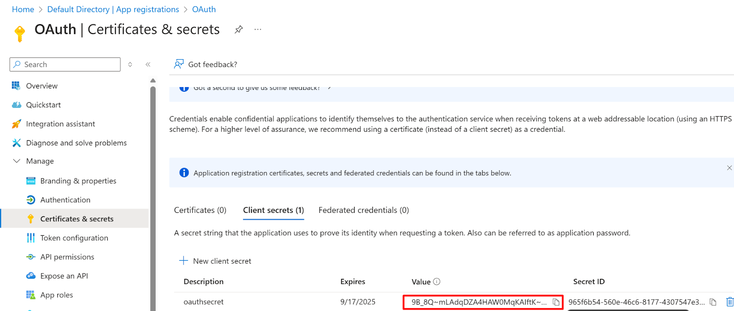The width and height of the screenshot is (734, 311).
Task: Click New client secret button
Action: tap(215, 261)
